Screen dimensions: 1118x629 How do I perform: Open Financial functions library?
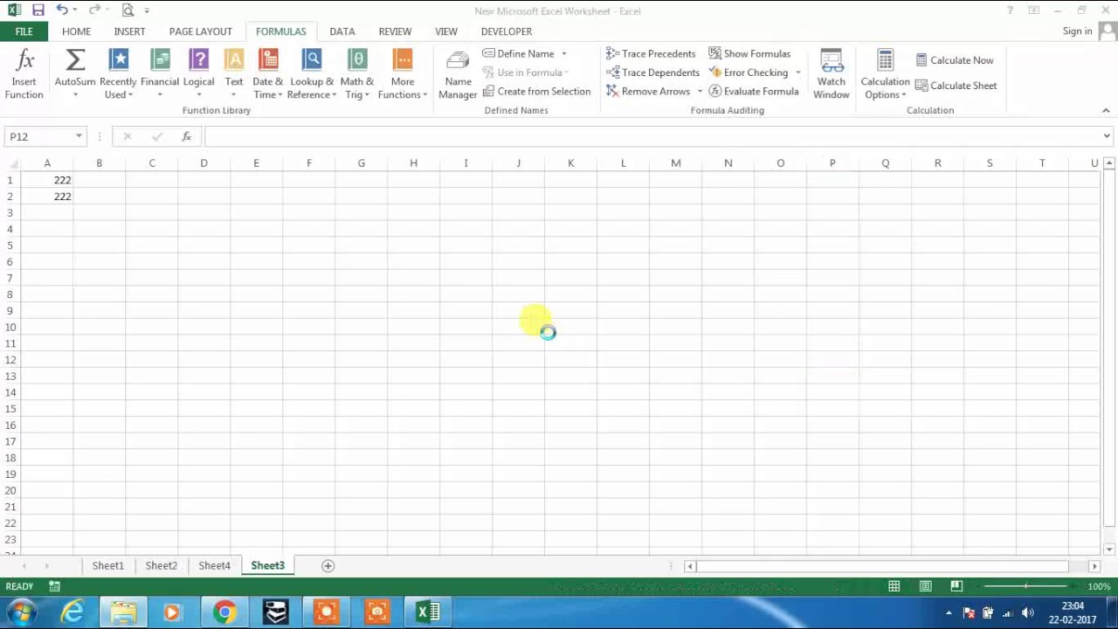160,74
